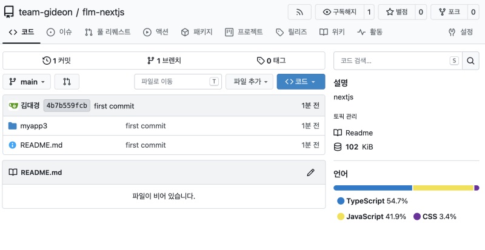The width and height of the screenshot is (485, 250).
Task: Click the repository icon next to team-gideon
Action: tap(9, 12)
